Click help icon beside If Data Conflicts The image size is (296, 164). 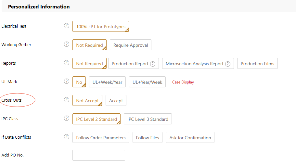pyautogui.click(x=67, y=137)
